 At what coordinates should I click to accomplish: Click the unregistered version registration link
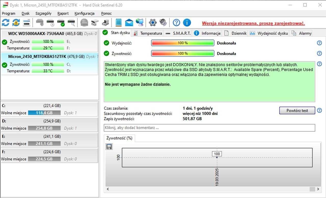[x=253, y=23]
